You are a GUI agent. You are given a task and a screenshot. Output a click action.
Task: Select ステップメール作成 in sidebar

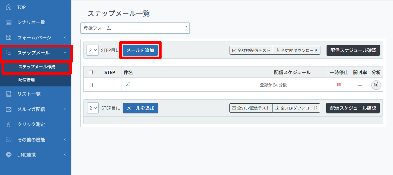[37, 67]
